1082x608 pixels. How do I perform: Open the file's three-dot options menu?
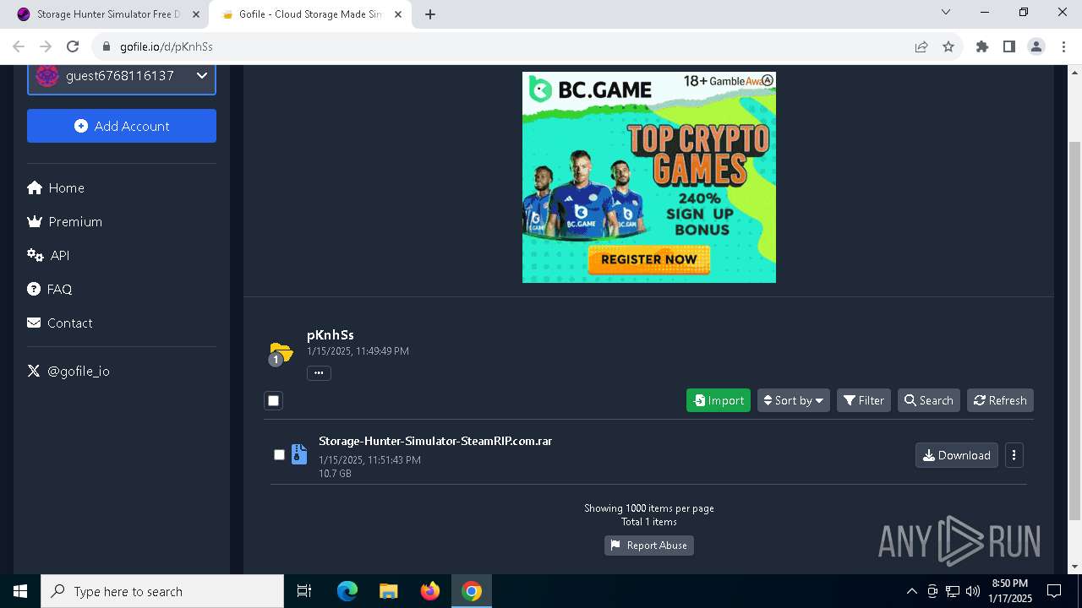coord(1014,455)
